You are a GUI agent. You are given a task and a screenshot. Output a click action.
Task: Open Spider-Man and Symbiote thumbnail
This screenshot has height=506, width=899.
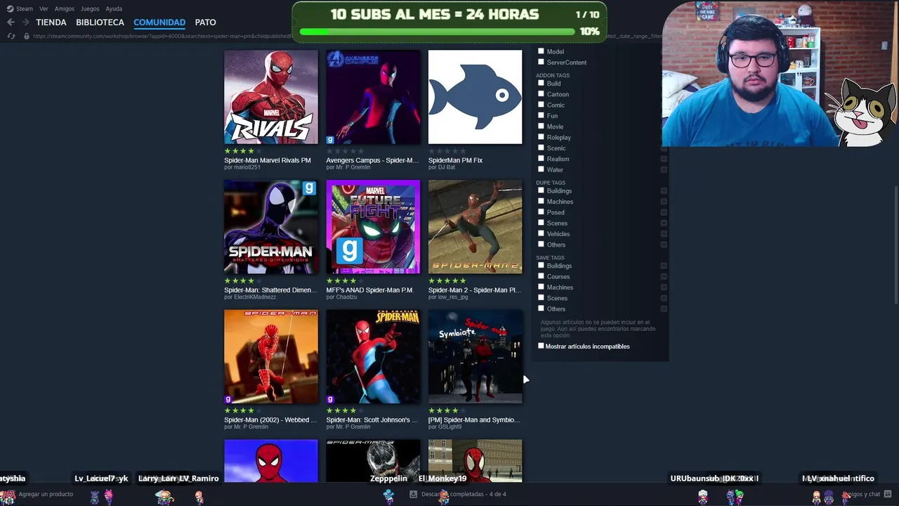tap(475, 357)
